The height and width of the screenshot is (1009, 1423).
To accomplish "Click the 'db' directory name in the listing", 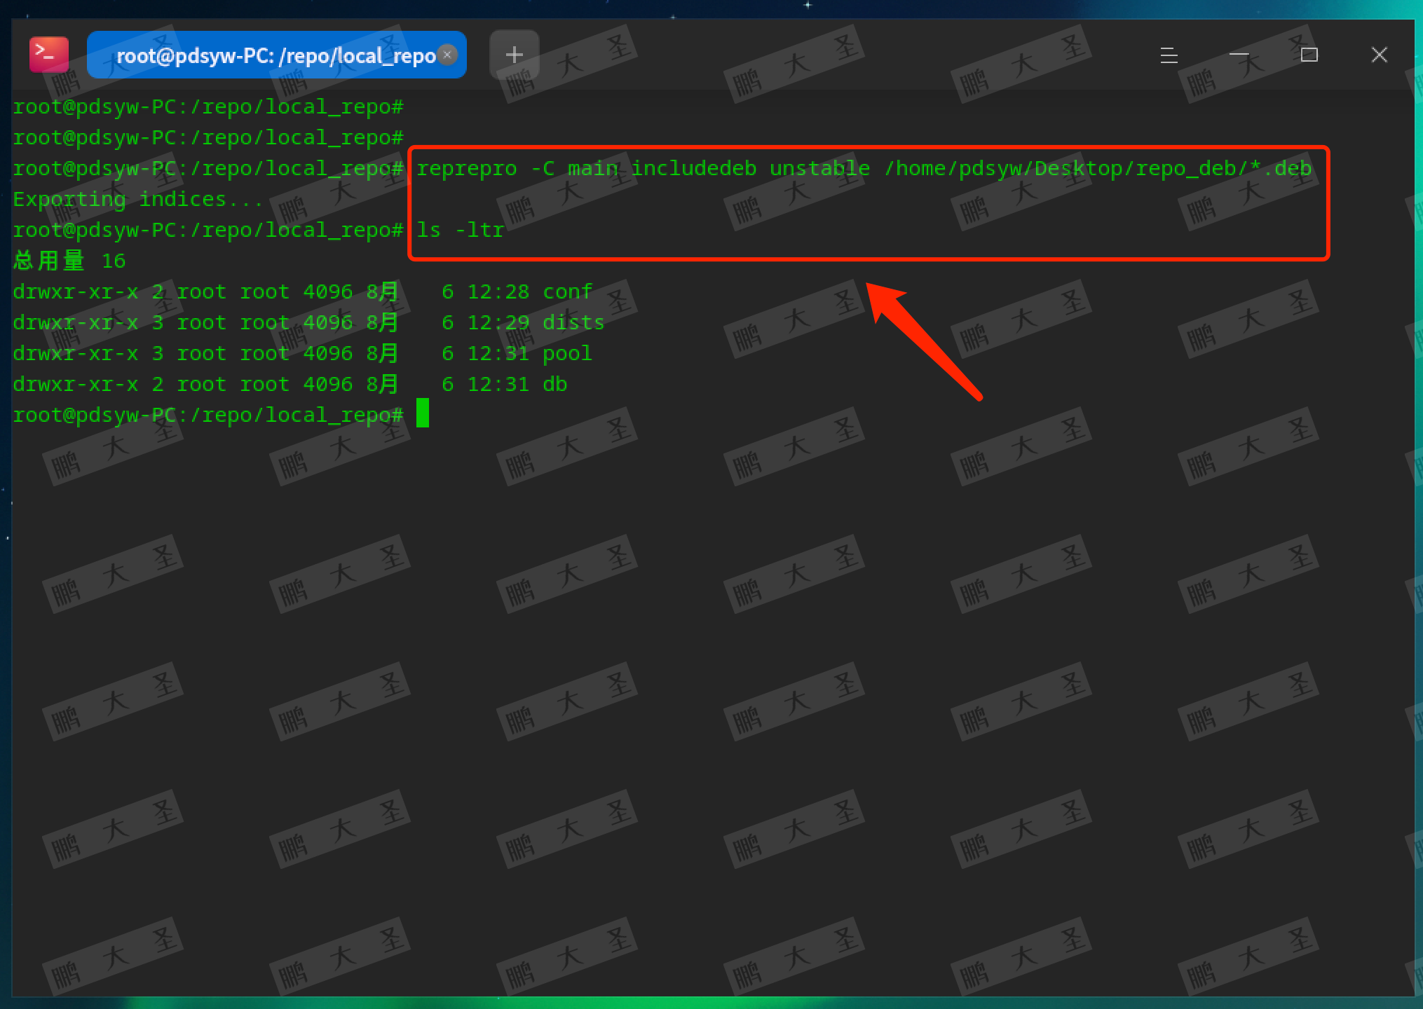I will 554,384.
